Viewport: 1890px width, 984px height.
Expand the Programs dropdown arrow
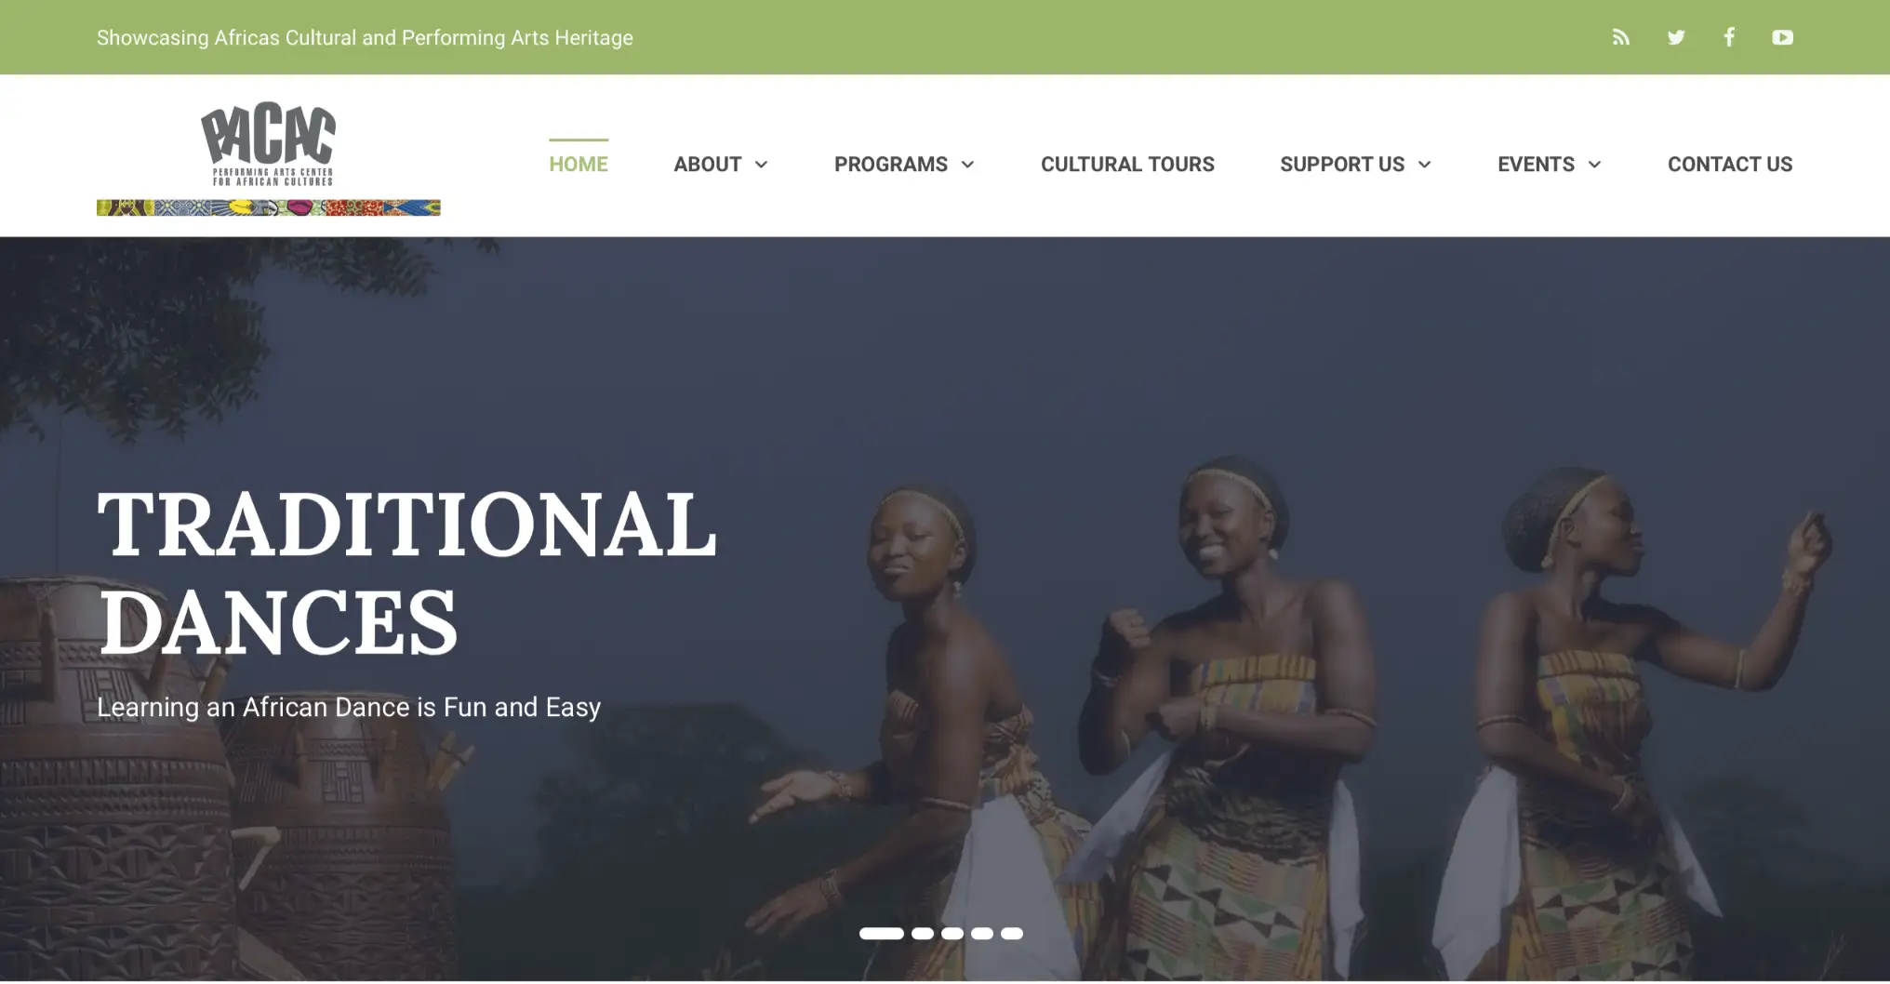tap(967, 165)
